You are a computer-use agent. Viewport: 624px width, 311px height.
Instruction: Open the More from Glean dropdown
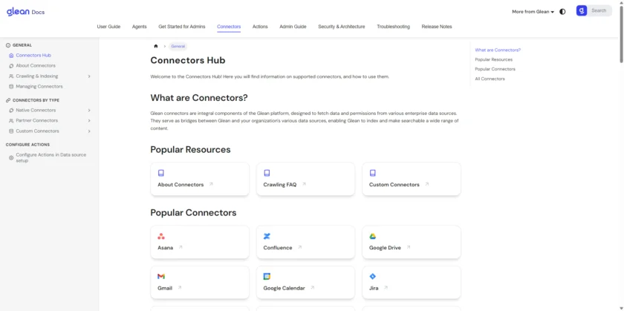(x=533, y=11)
